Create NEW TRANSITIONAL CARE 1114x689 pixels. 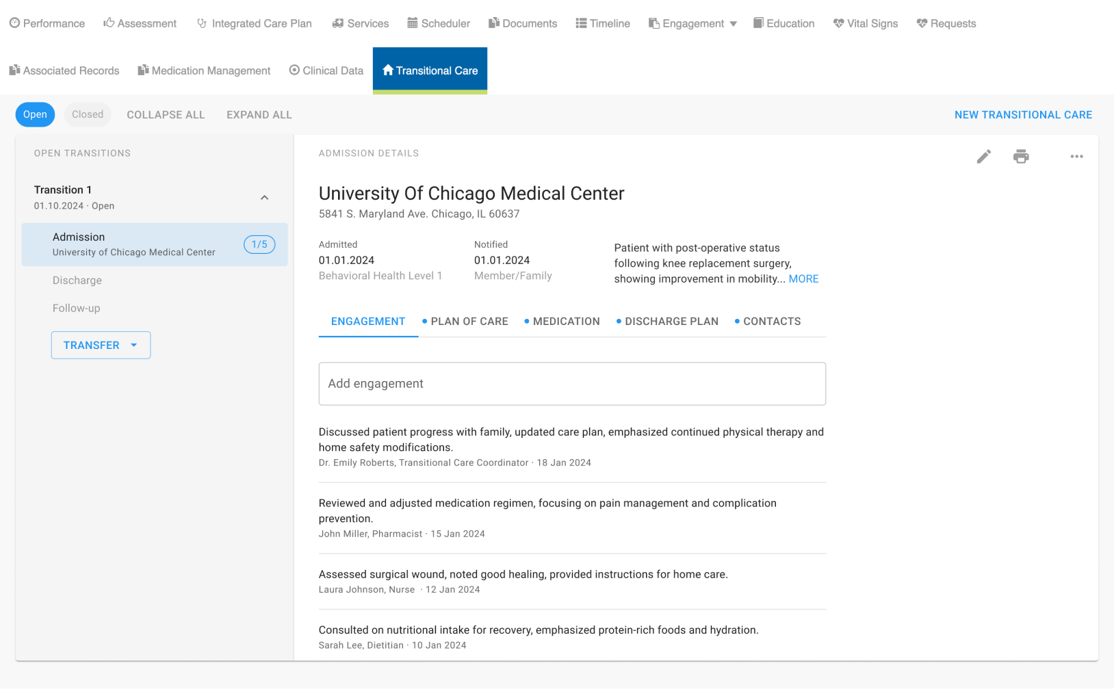(x=1023, y=115)
